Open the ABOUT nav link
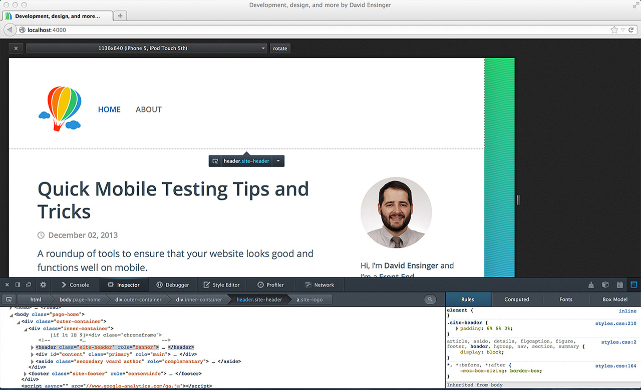Viewport: 641px width, 390px height. (149, 109)
